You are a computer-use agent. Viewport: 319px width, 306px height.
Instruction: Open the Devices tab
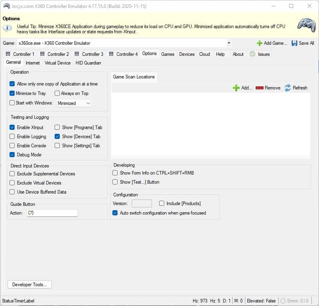(187, 54)
